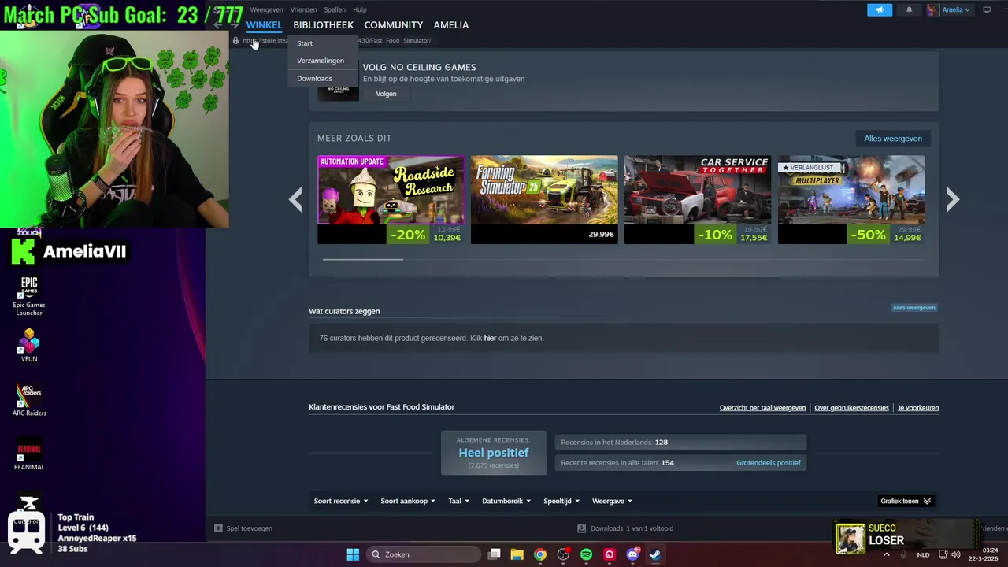The height and width of the screenshot is (567, 1008).
Task: Open the Epic Games Launcher desktop icon
Action: pos(29,296)
